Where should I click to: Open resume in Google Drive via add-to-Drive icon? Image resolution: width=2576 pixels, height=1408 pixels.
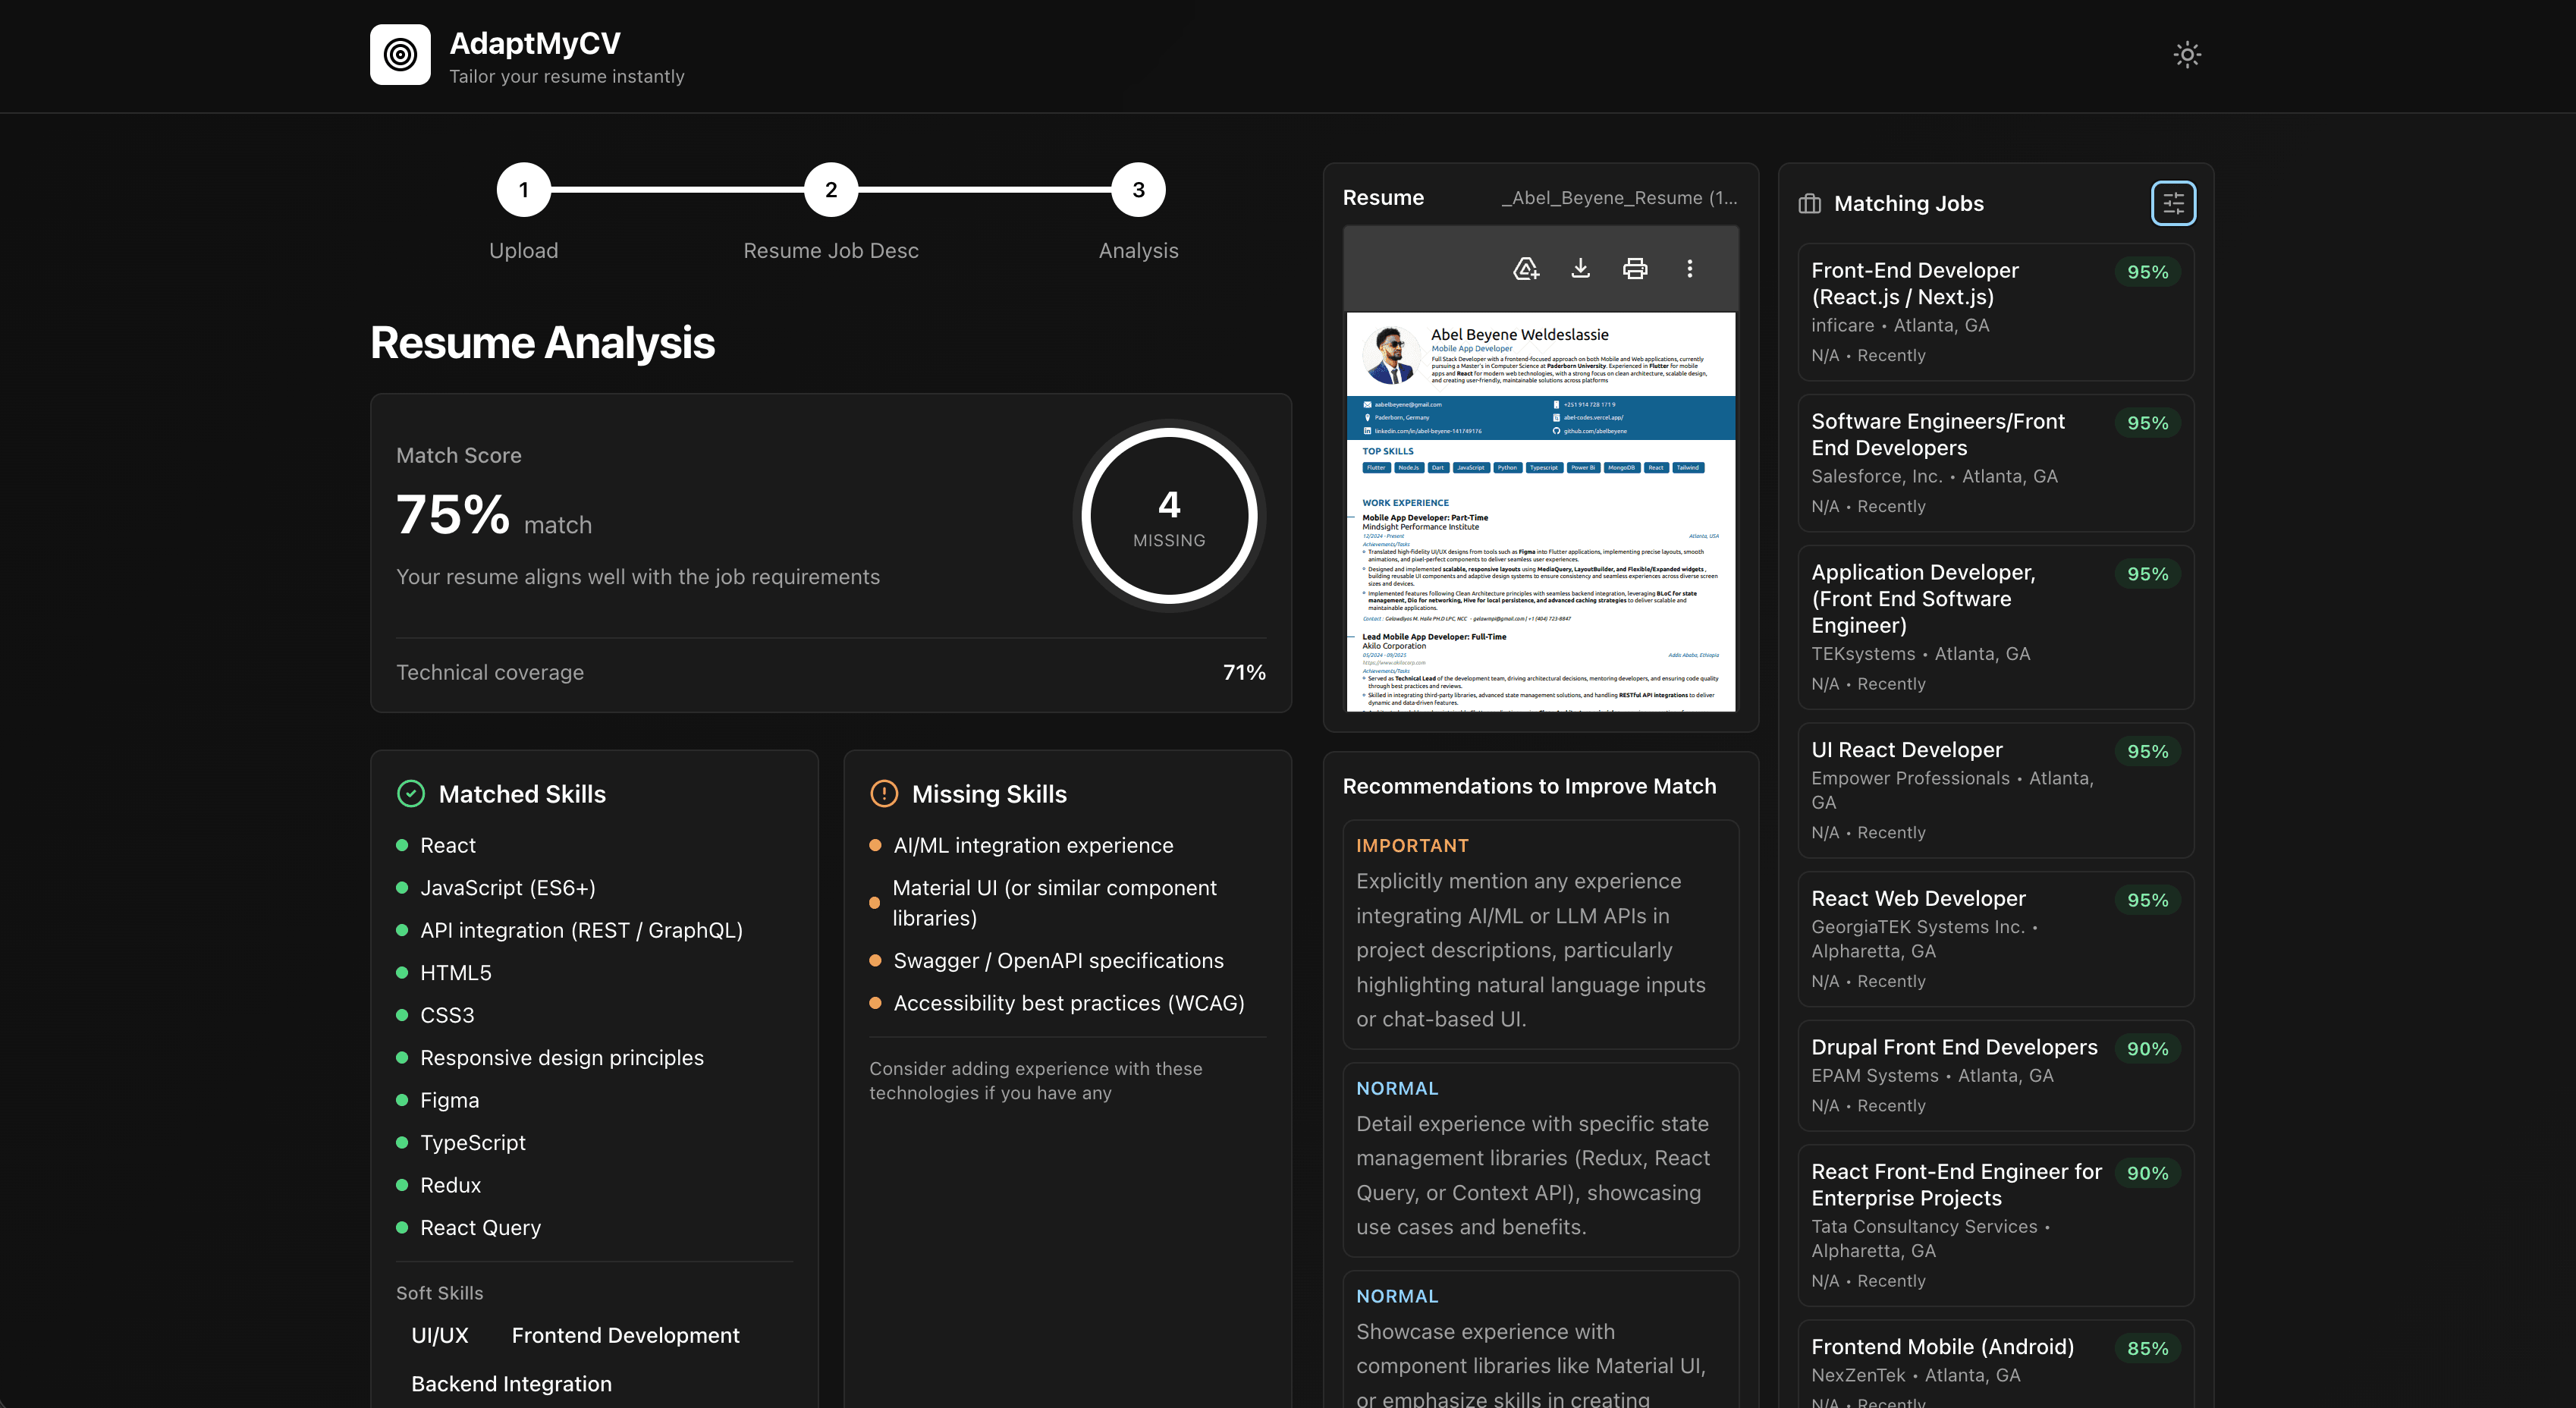tap(1525, 268)
